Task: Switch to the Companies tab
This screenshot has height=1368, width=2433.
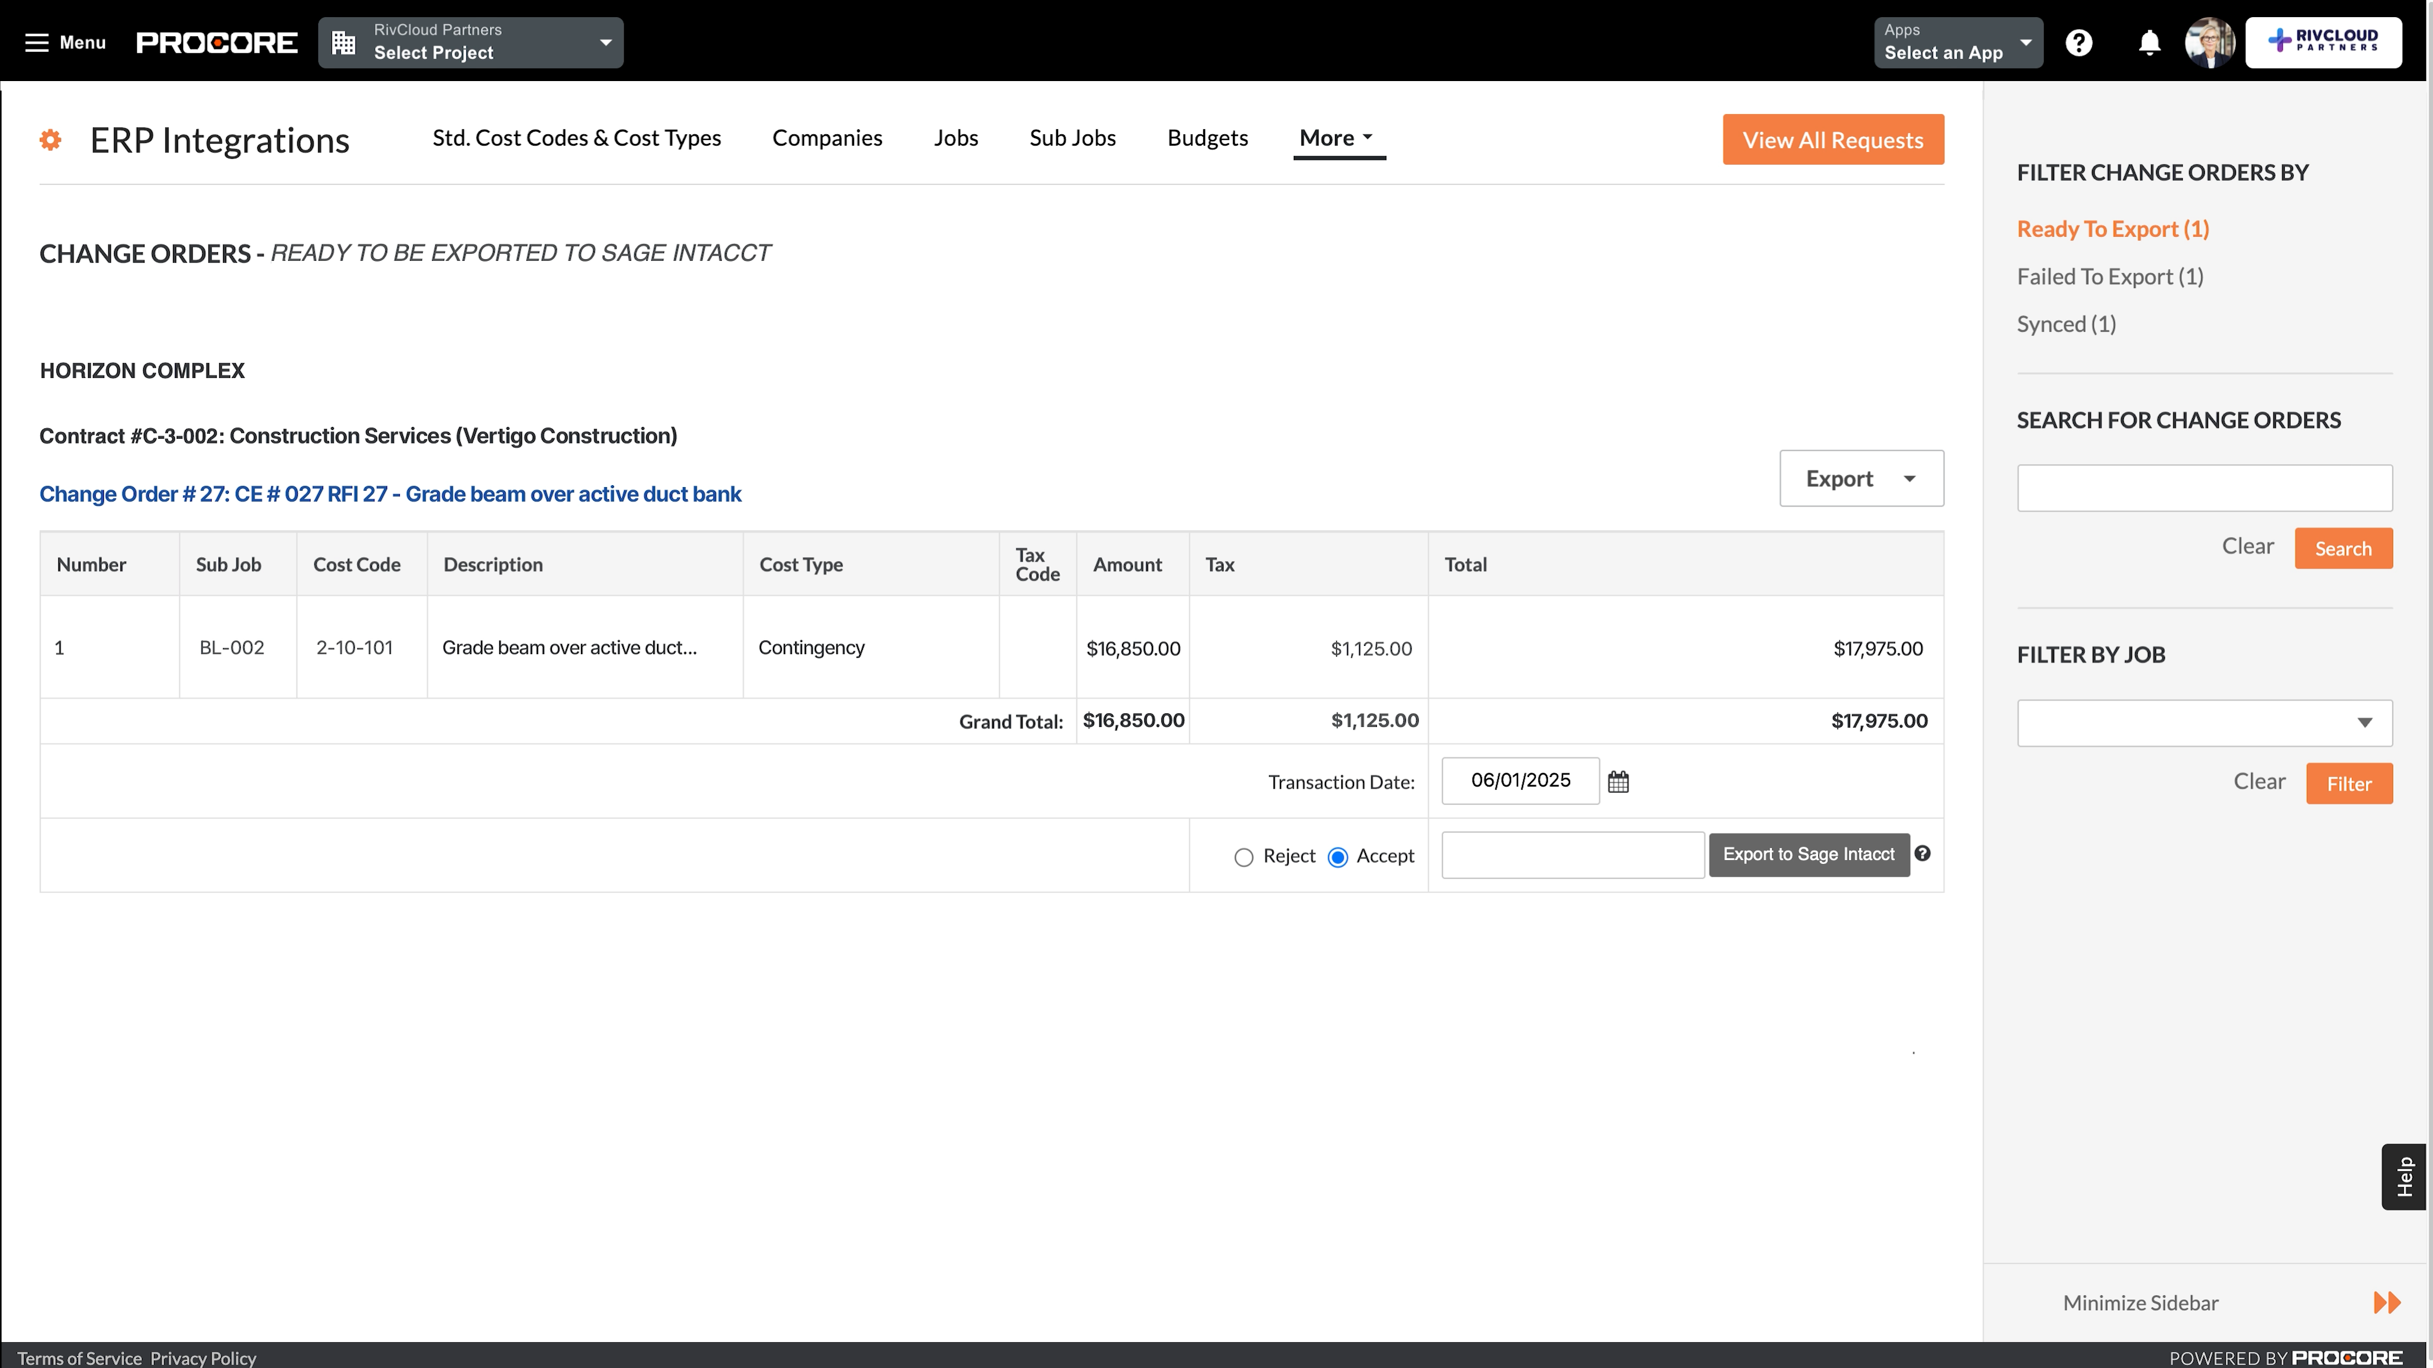Action: point(827,138)
